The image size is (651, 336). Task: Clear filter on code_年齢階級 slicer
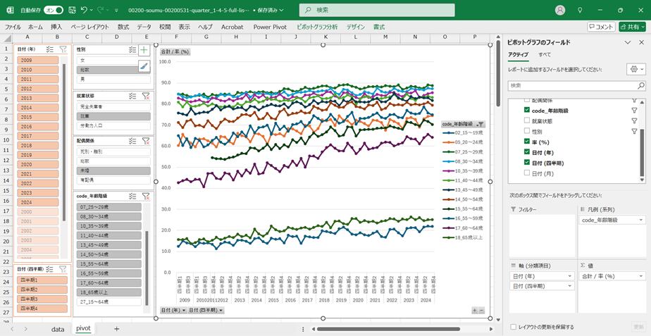coord(146,196)
